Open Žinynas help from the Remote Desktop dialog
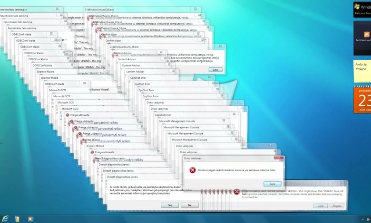 tap(337, 206)
